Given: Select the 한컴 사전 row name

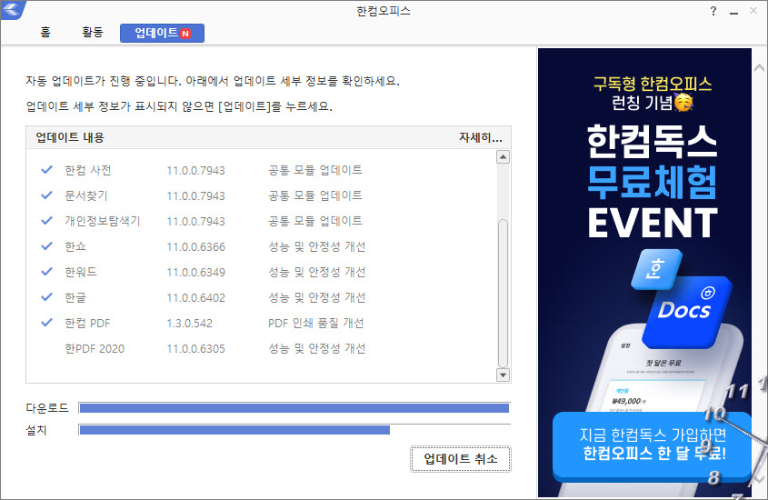Looking at the screenshot, I should coord(88,170).
